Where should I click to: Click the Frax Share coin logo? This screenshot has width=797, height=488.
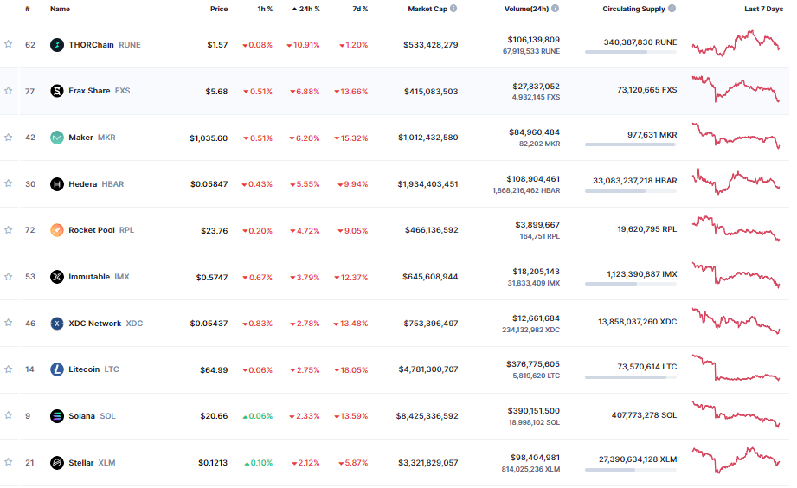pos(57,91)
